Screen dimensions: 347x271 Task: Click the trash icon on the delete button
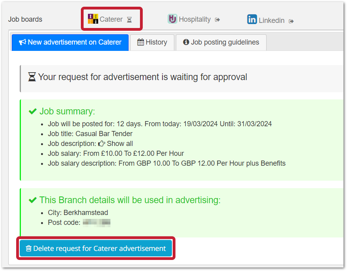(x=28, y=249)
